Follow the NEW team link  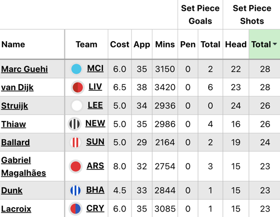pos(95,123)
